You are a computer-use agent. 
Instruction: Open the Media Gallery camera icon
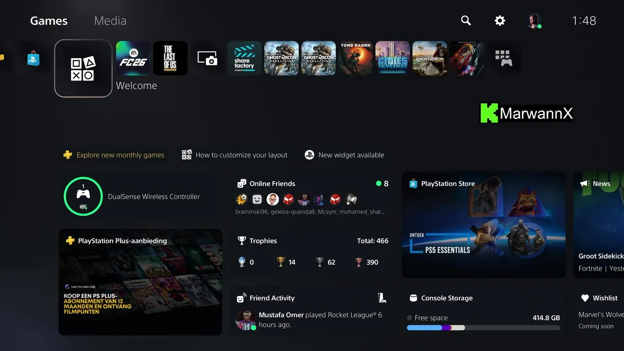coord(207,58)
